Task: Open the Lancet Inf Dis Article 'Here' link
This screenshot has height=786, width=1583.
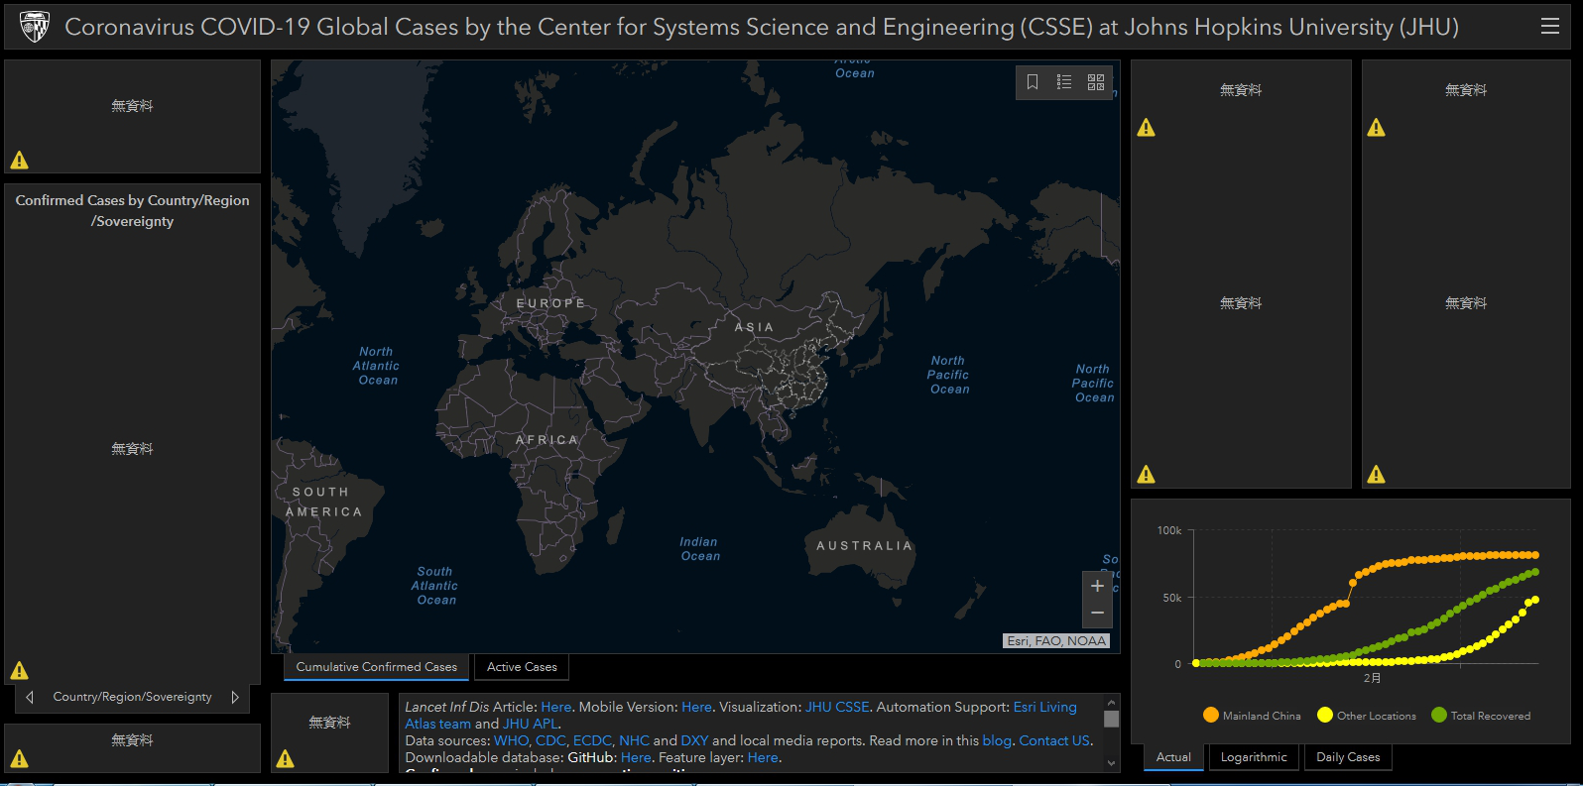Action: click(555, 707)
